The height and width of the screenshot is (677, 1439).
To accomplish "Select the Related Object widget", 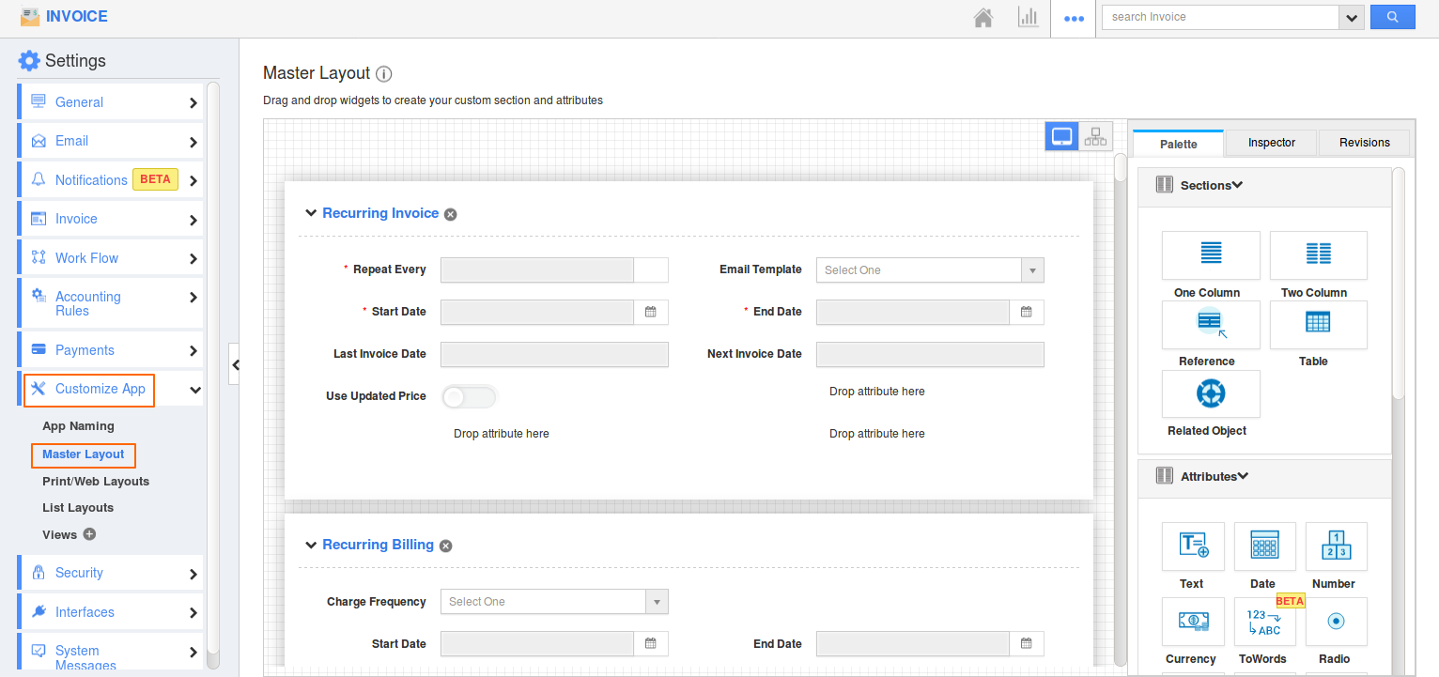I will pos(1211,394).
